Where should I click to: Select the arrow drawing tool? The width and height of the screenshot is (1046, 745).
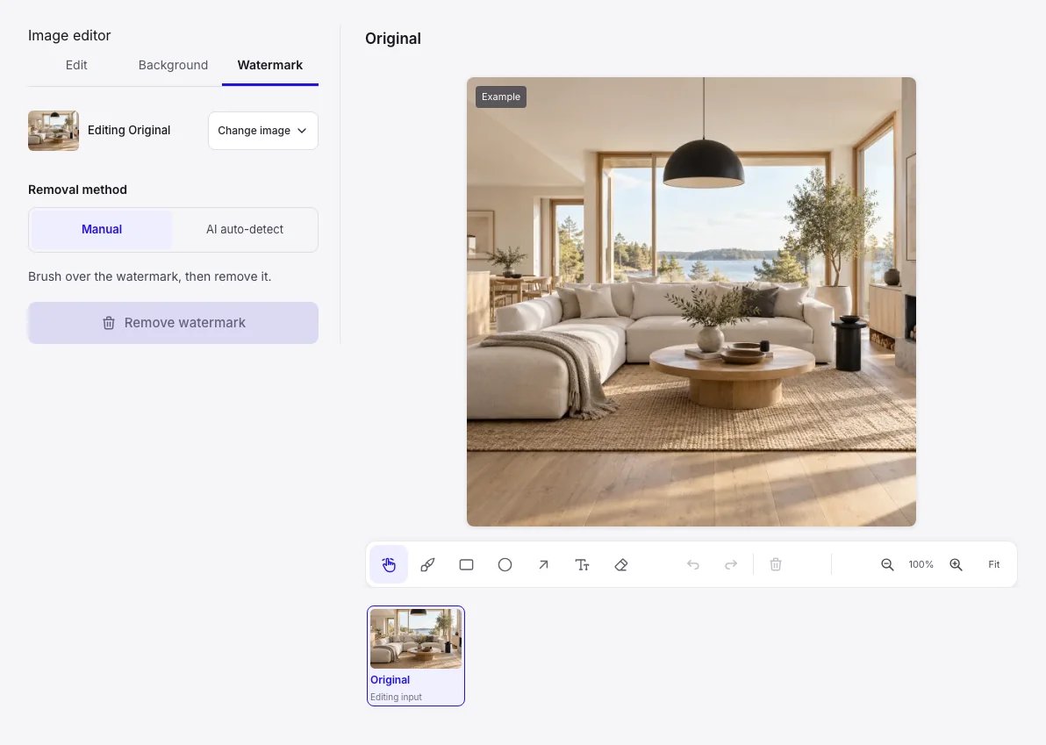(544, 565)
